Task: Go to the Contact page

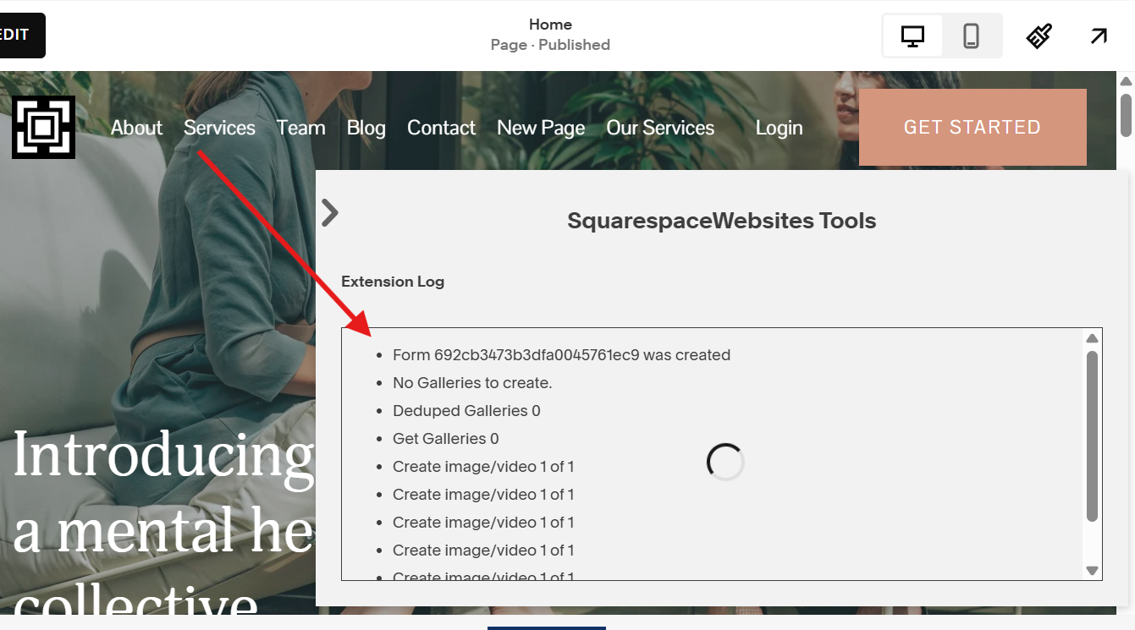Action: pos(441,128)
